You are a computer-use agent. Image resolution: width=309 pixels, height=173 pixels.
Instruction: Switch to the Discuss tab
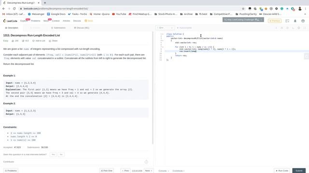[x=82, y=28]
